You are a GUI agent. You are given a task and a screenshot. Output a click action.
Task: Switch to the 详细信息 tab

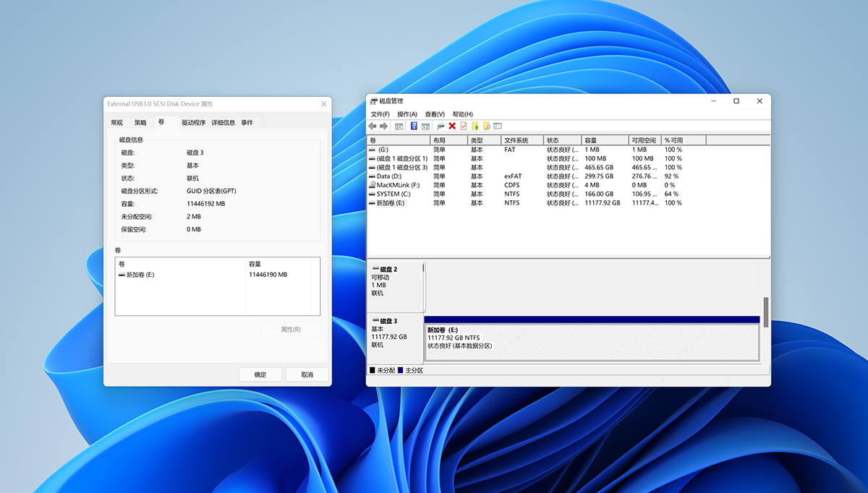pyautogui.click(x=224, y=122)
